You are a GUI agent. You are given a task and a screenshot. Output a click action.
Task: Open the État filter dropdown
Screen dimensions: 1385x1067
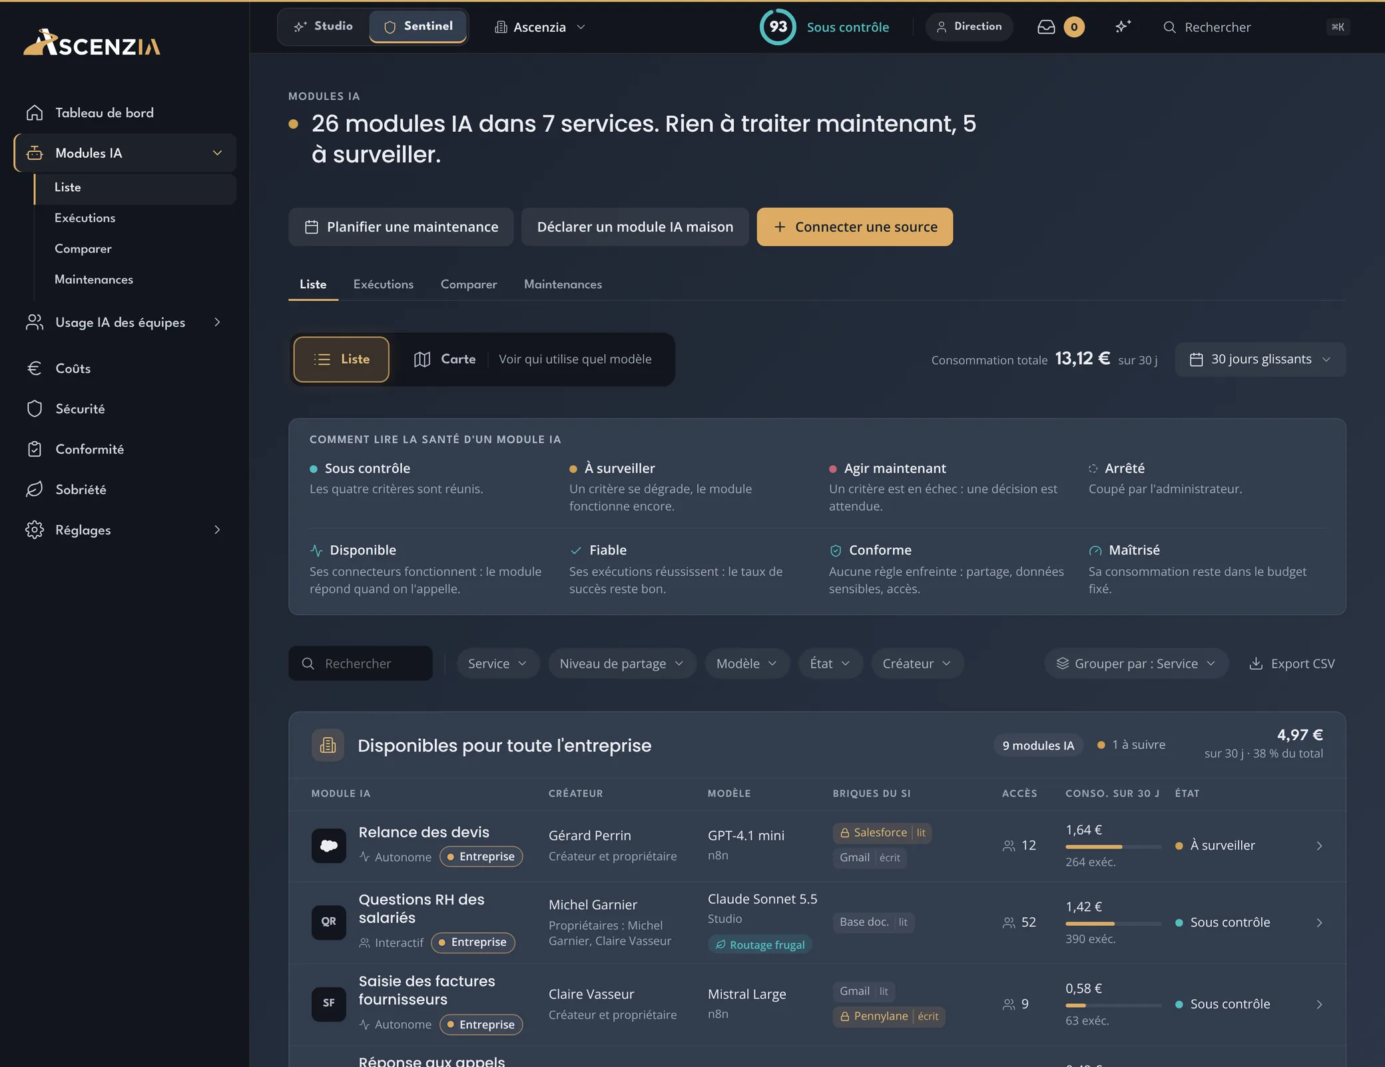pyautogui.click(x=830, y=664)
